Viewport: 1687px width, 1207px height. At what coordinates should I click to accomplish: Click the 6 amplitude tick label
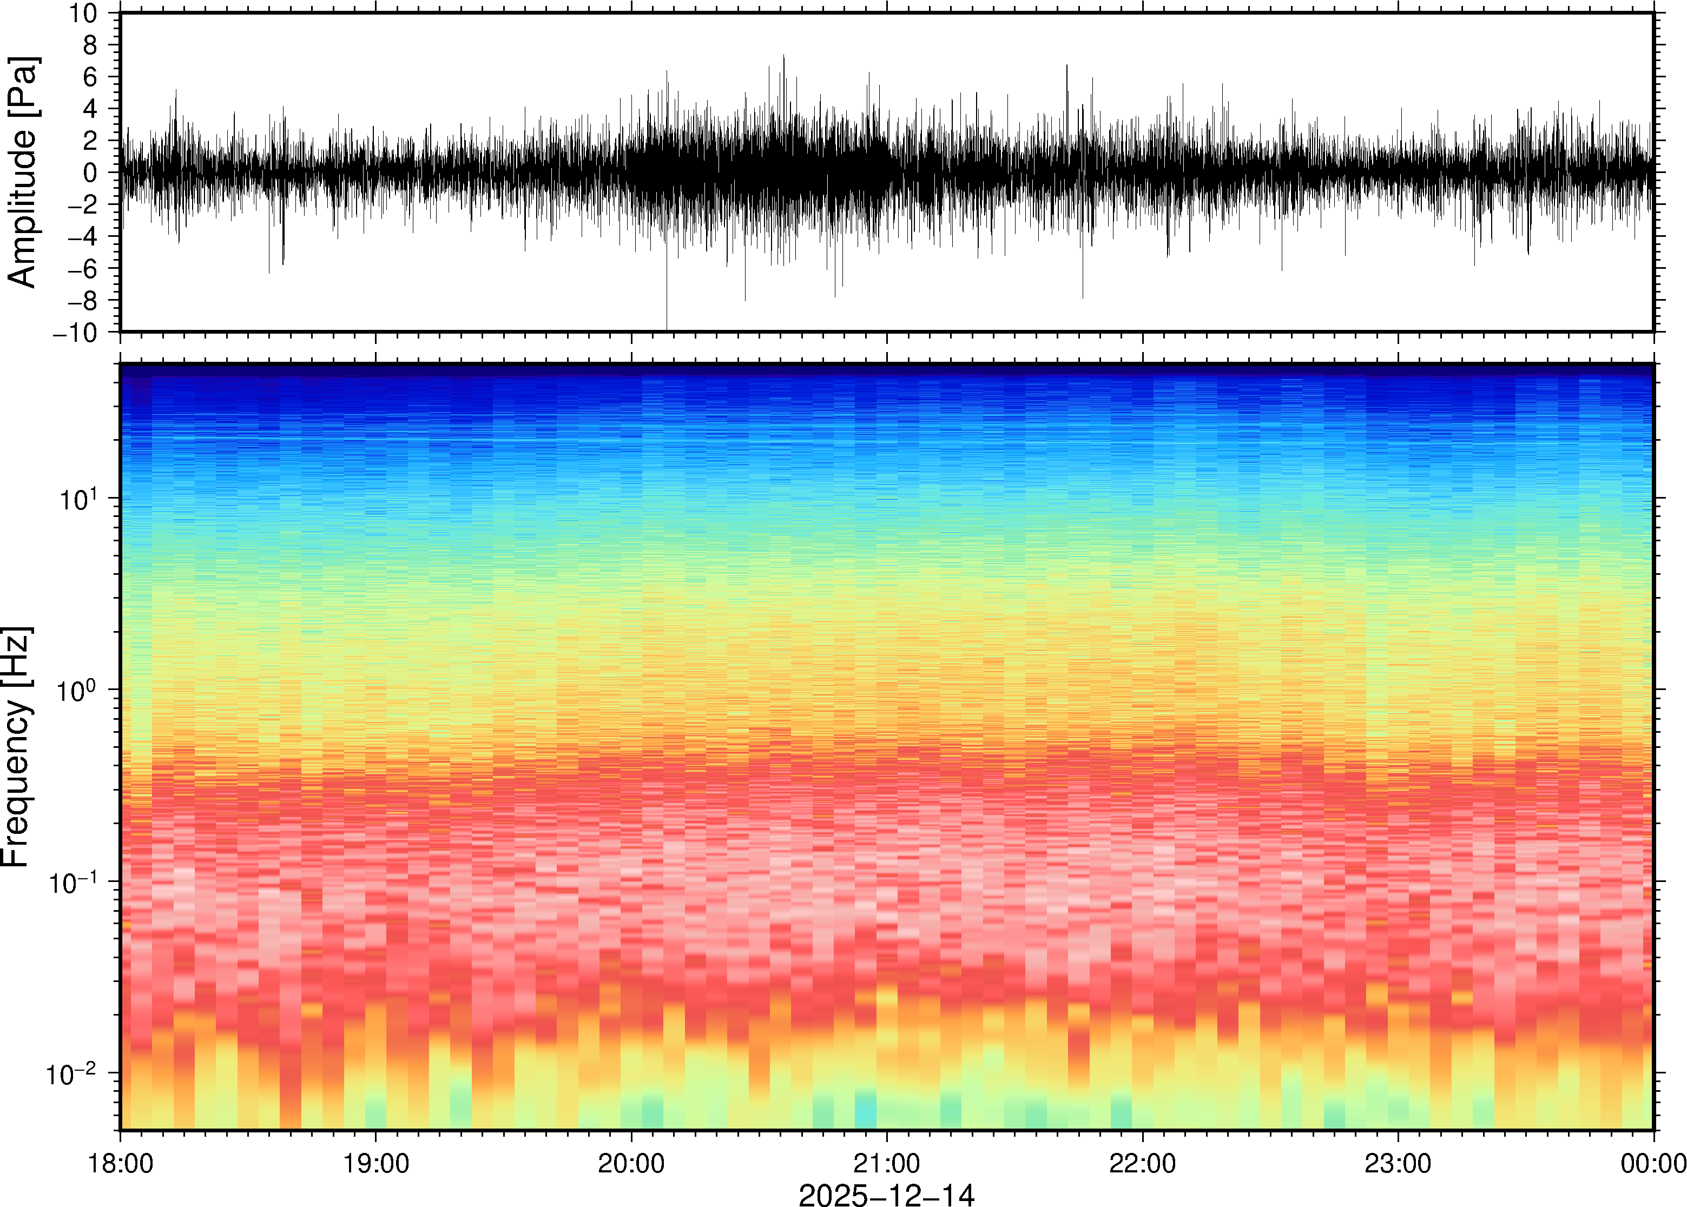[x=91, y=77]
